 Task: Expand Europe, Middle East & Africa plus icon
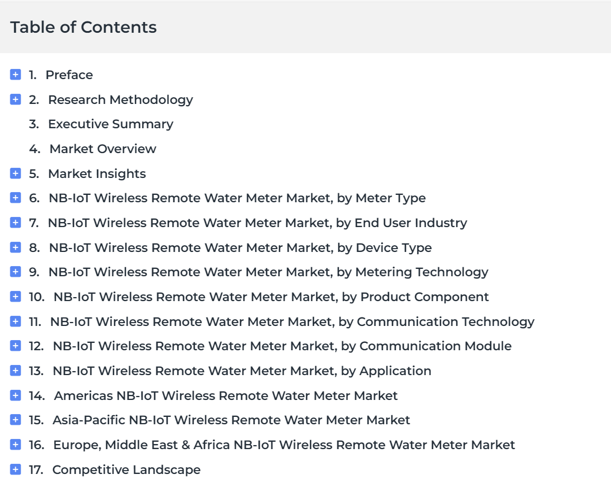tap(15, 445)
